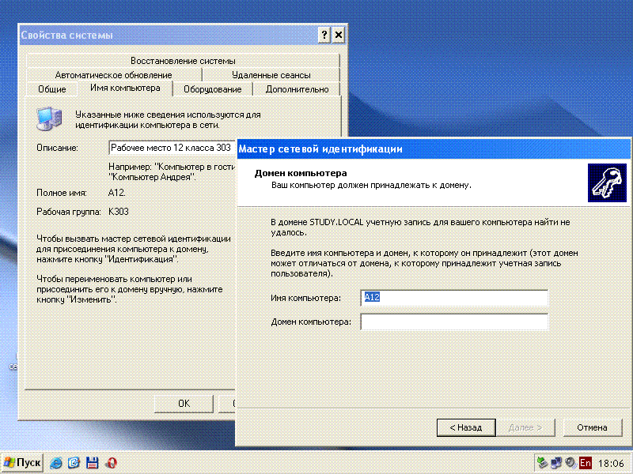
Task: Cancel the wizard with Отмена
Action: [591, 427]
